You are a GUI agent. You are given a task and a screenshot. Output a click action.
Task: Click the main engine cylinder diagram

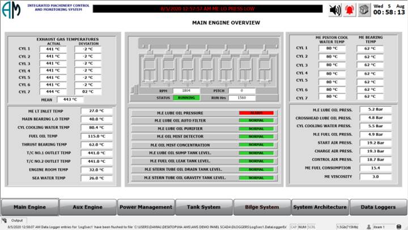tap(203, 64)
